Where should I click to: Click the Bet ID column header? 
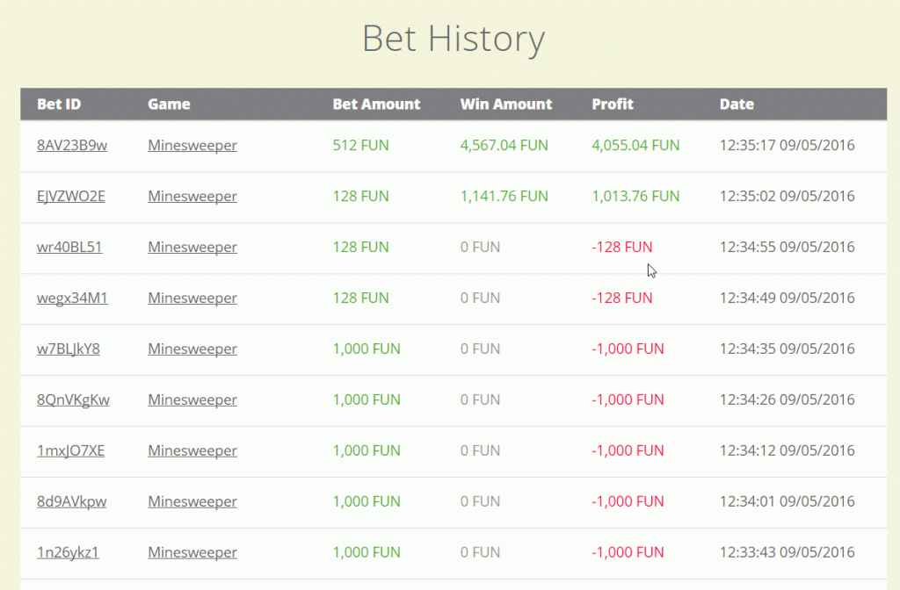(x=59, y=104)
